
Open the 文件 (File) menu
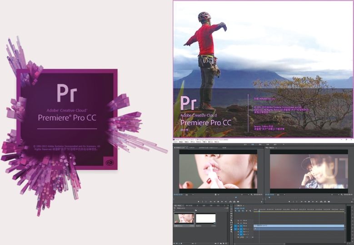coord(175,142)
